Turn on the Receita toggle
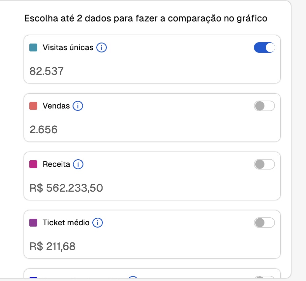The height and width of the screenshot is (281, 306). (x=264, y=164)
